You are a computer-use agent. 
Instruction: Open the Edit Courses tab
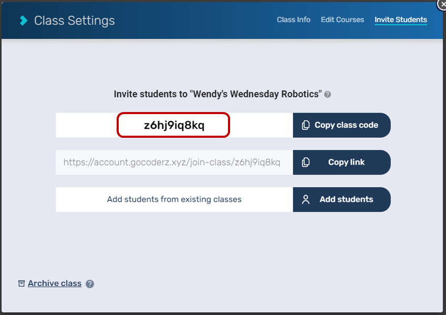[x=342, y=20]
